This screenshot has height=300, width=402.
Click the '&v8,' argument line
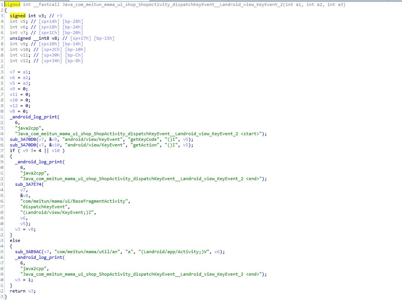point(25,196)
